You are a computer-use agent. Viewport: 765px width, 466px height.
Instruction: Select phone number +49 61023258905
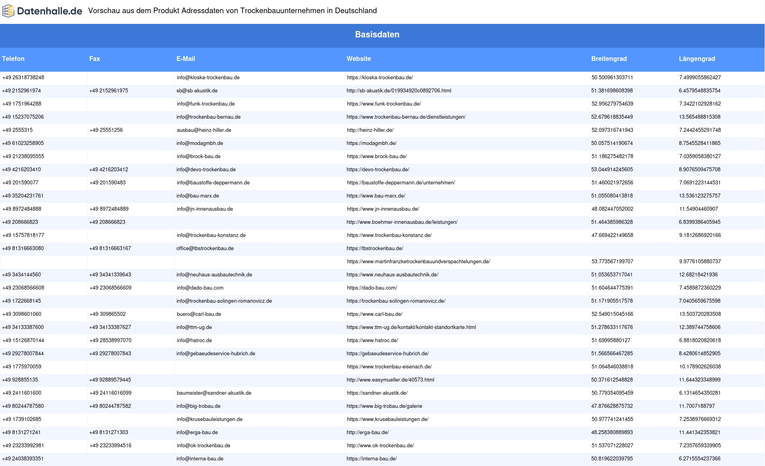coord(23,143)
